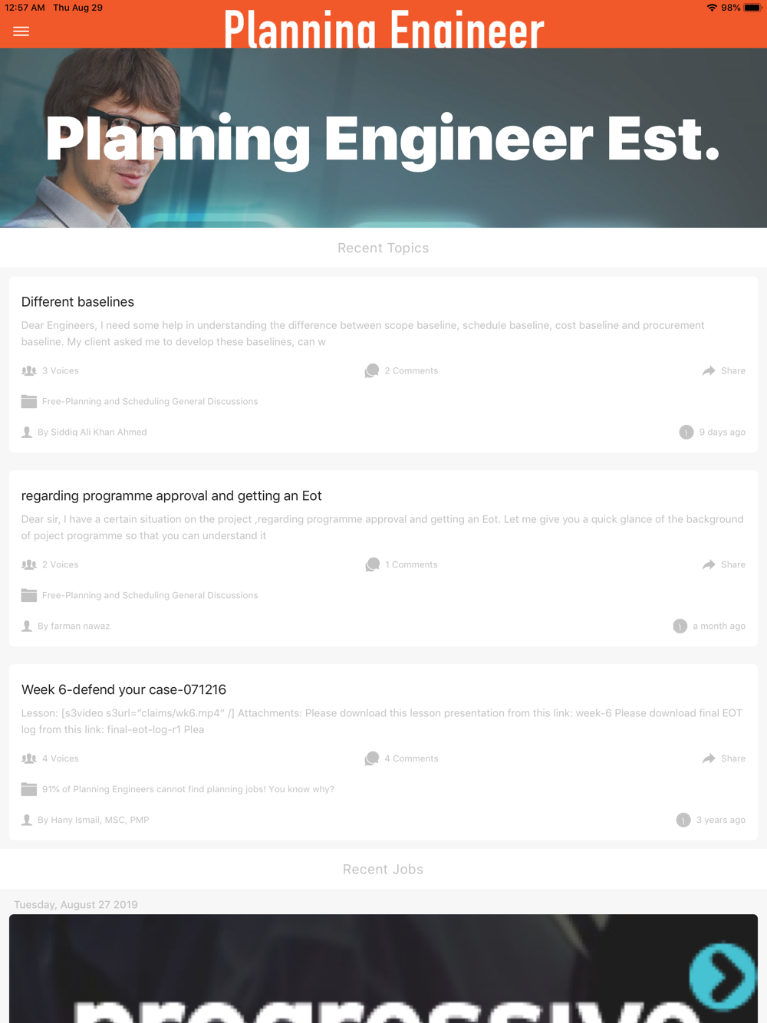The width and height of the screenshot is (767, 1023).
Task: Open the Different baselines topic title
Action: pyautogui.click(x=77, y=302)
